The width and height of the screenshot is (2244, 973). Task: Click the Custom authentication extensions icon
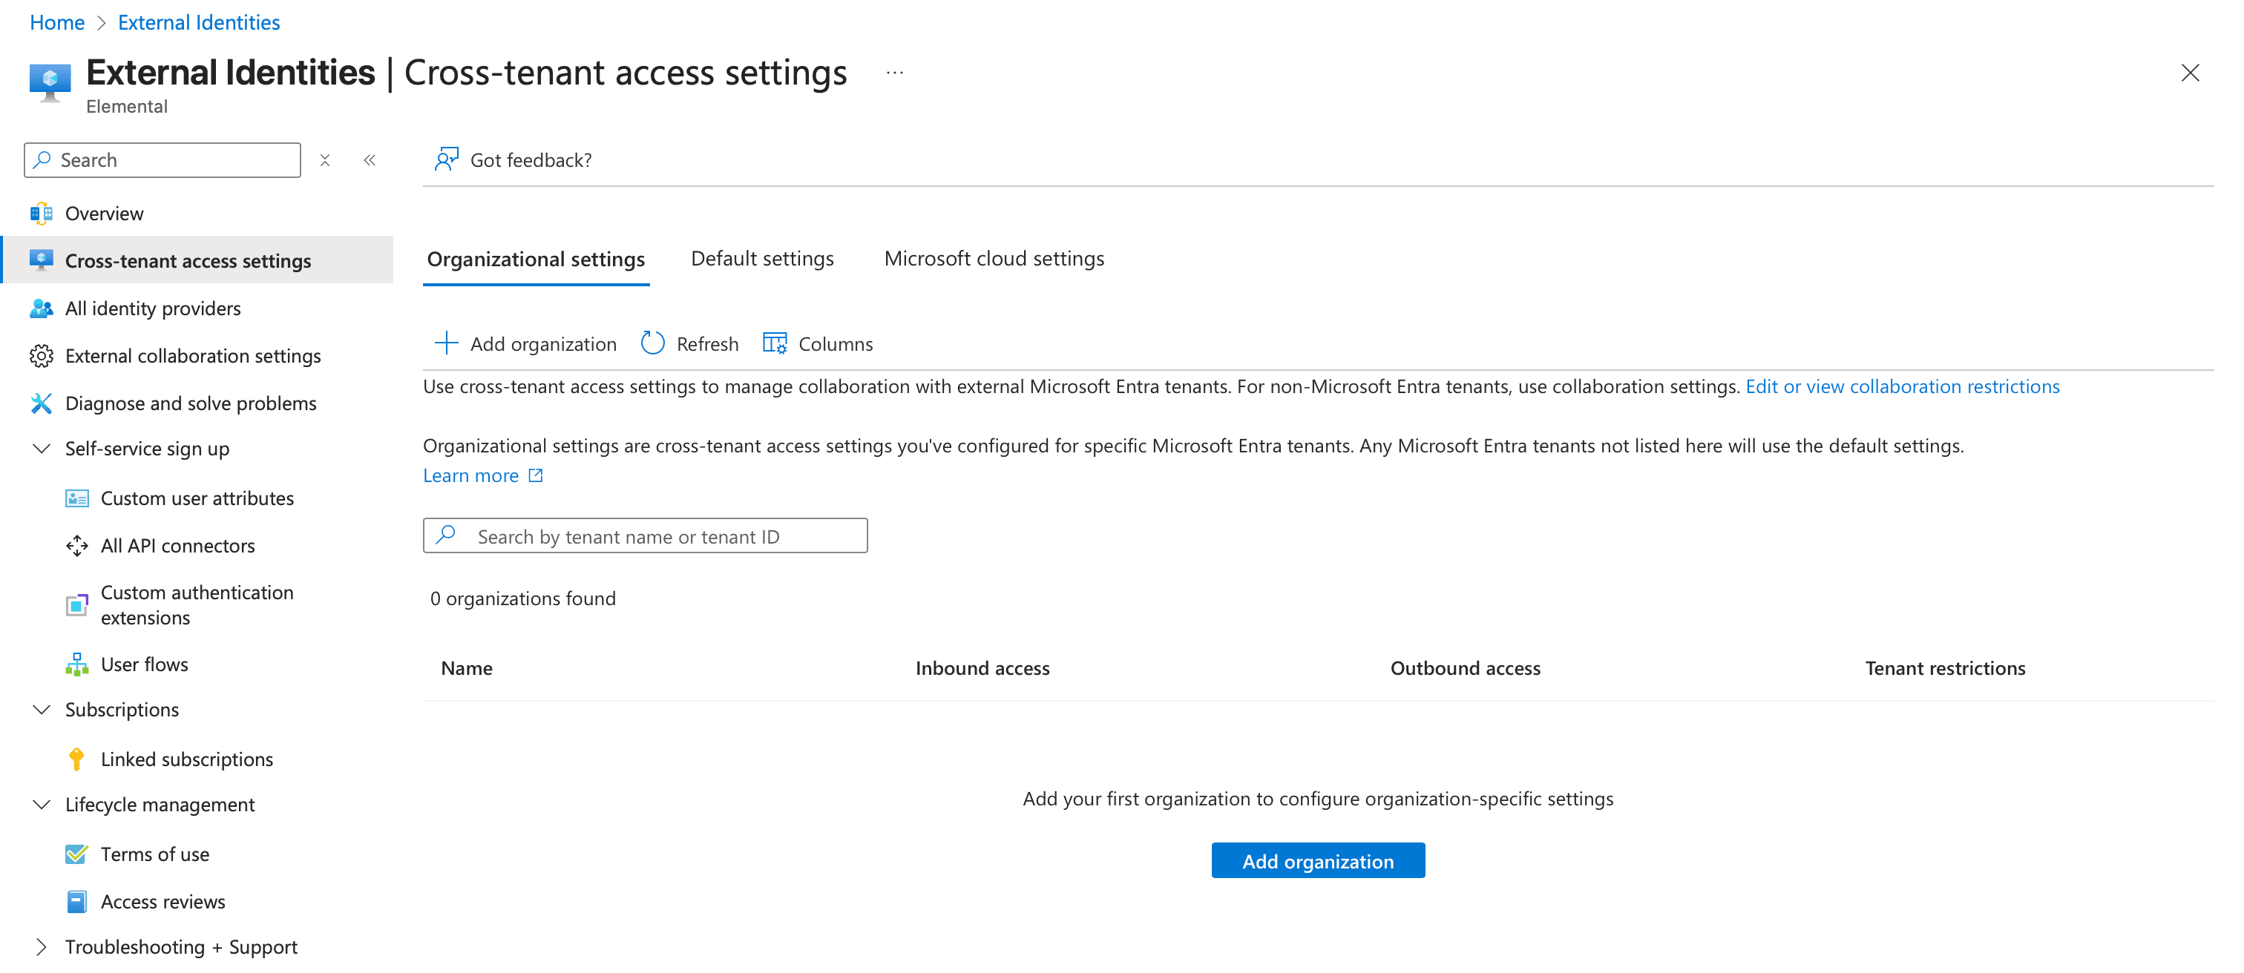(x=76, y=605)
